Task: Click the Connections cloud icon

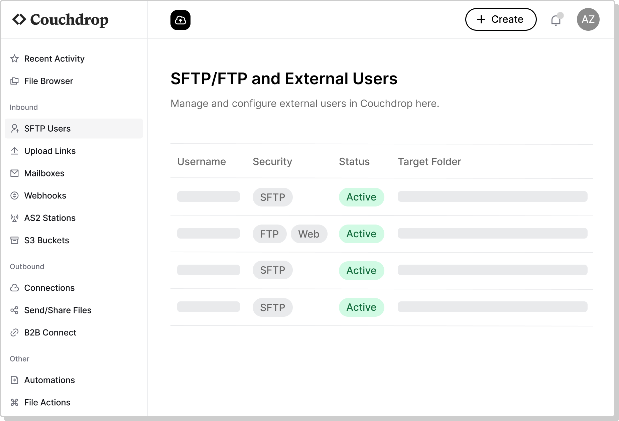Action: click(x=15, y=288)
